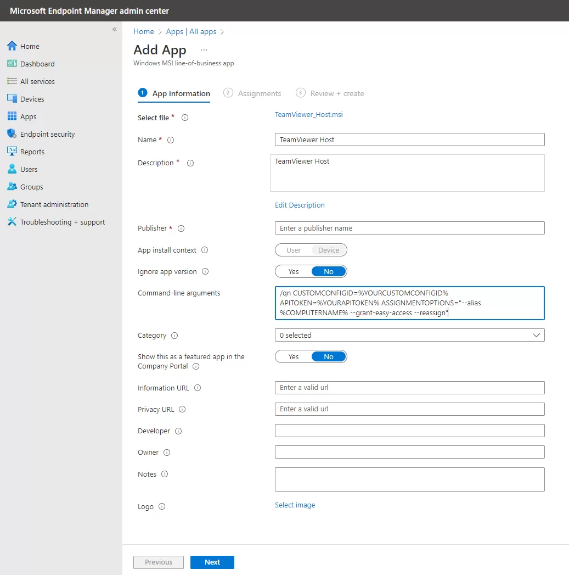Open the ellipsis menu beside Add App

204,50
